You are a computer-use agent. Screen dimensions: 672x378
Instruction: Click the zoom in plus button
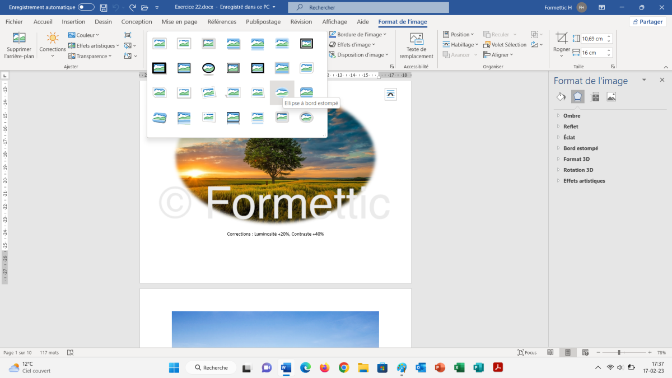click(x=650, y=352)
